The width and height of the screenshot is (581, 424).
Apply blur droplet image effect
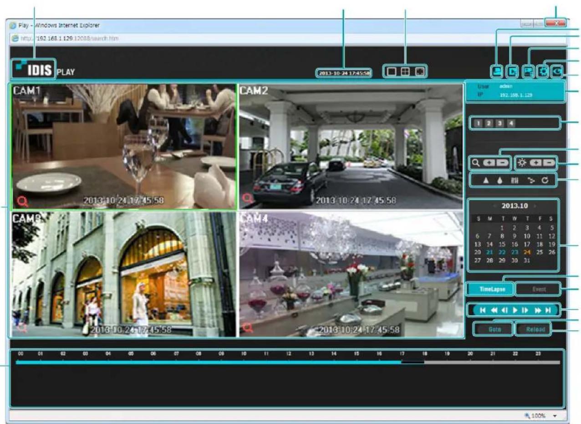(500, 180)
